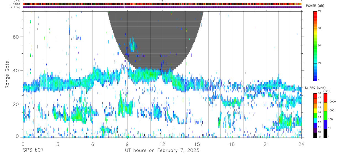
Task: Click the 15 tick on UT hours axis
Action: (x=197, y=144)
